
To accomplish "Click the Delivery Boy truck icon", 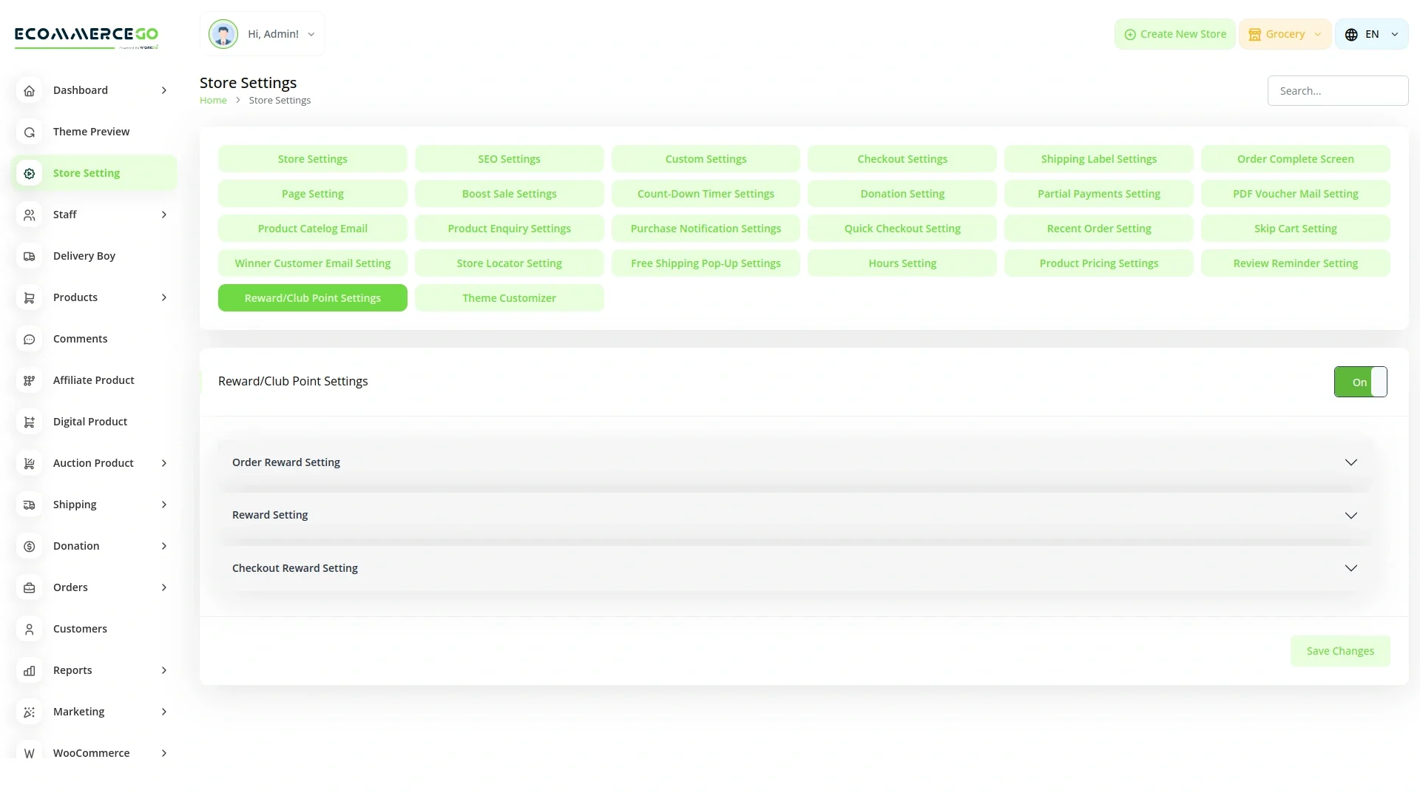I will coord(29,256).
